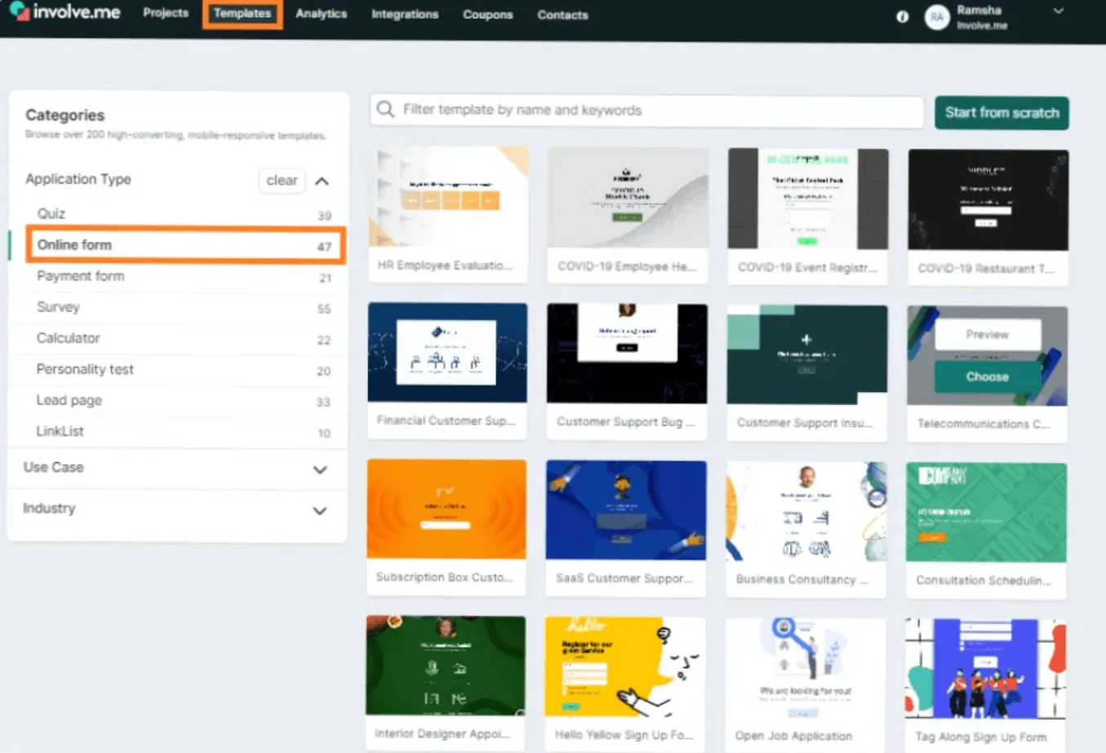Select SaaS Customer Support template thumbnail
The height and width of the screenshot is (753, 1106).
[626, 510]
